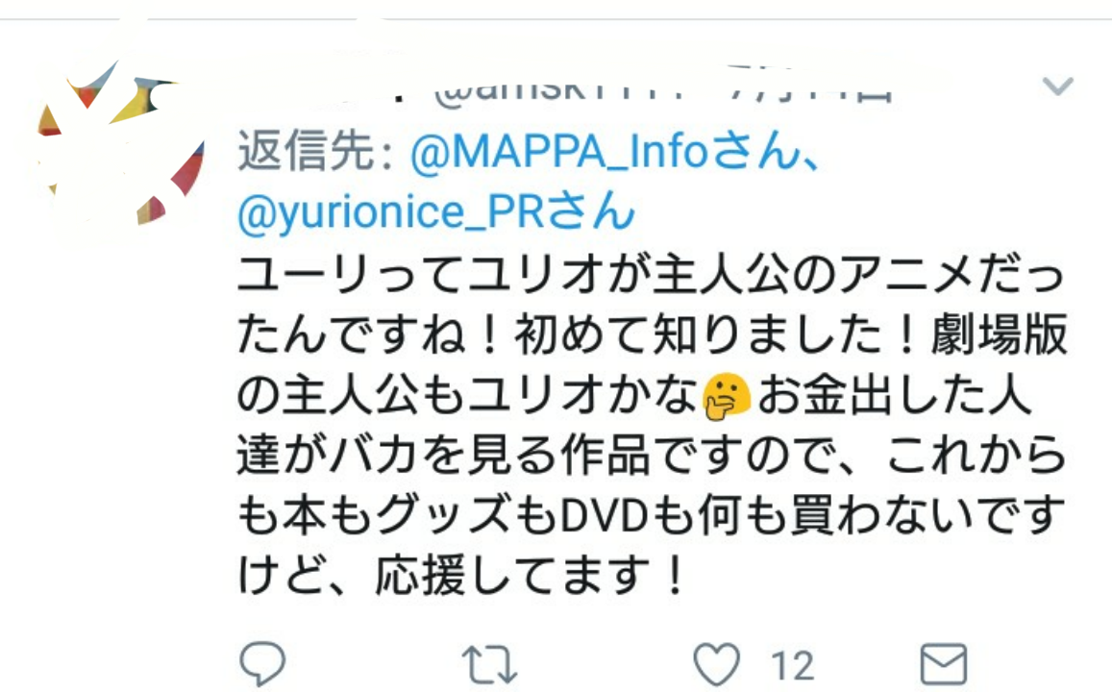Viewport: 1112px width, 692px height.
Task: Click the text お金出した人 after the emoji
Action: 894,395
